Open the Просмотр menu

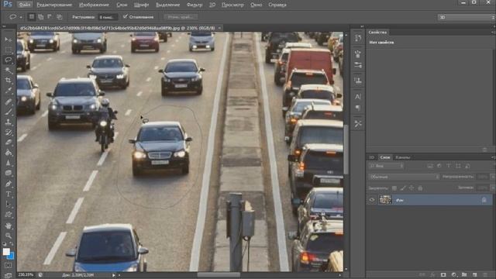point(232,5)
